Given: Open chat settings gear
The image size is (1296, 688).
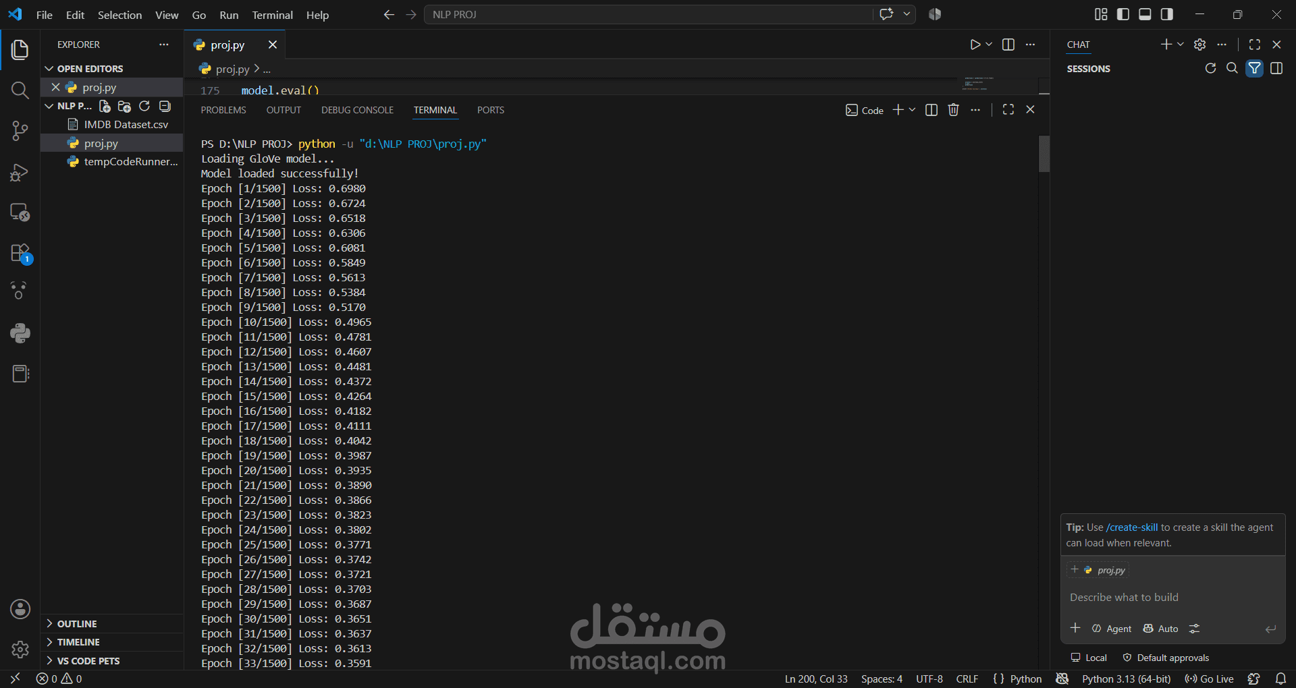Looking at the screenshot, I should pos(1199,45).
